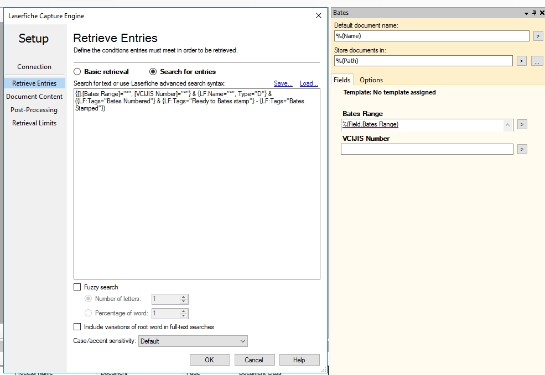Go to Post-Processing setup page
This screenshot has width=545, height=375.
pos(34,110)
